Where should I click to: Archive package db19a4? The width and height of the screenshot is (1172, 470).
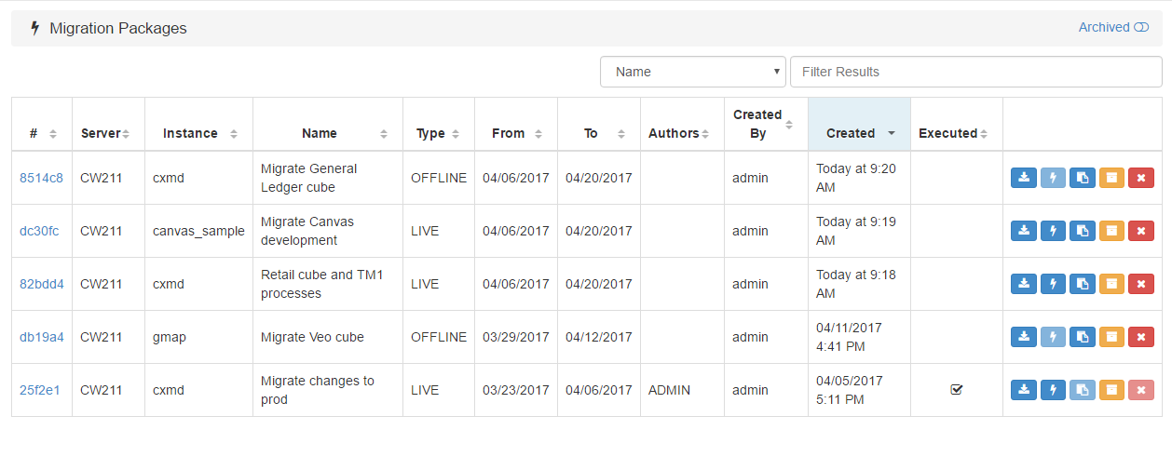pyautogui.click(x=1111, y=337)
